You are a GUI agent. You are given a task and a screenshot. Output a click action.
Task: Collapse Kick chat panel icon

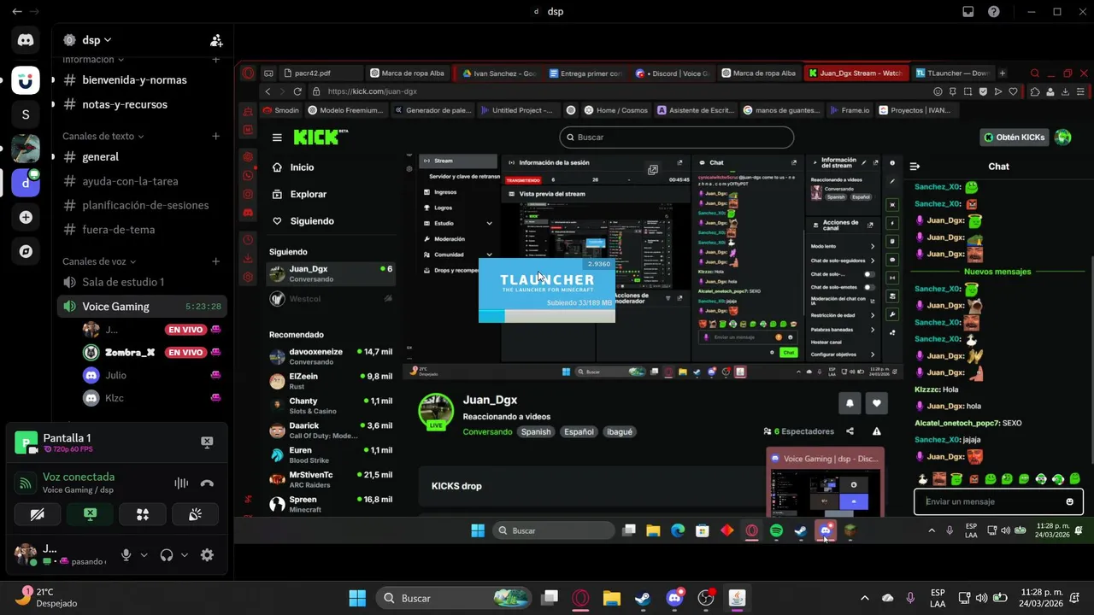915,167
